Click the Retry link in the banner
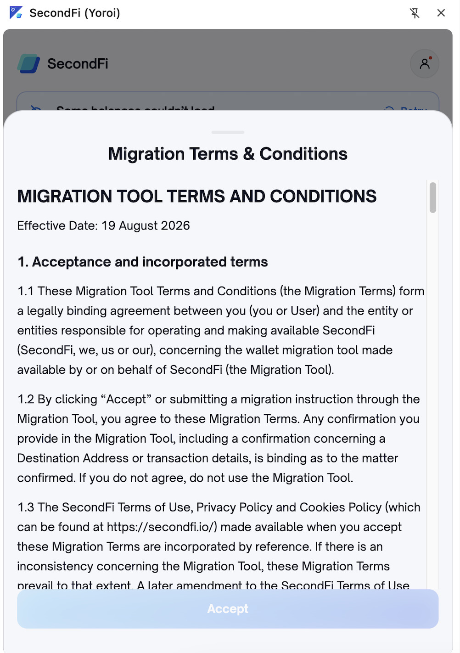 pos(414,109)
